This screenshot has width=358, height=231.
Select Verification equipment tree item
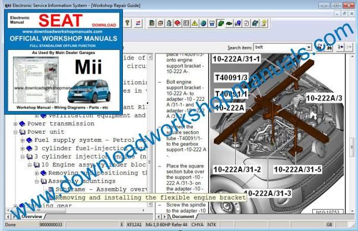97,115
